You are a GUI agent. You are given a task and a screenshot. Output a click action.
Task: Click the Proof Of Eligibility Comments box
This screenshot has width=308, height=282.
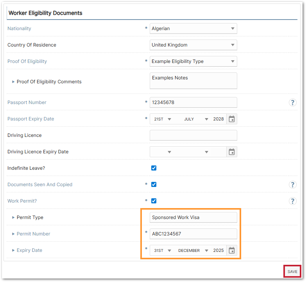click(x=193, y=81)
